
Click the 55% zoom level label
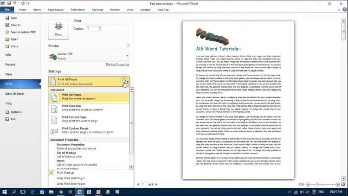[x=301, y=184]
